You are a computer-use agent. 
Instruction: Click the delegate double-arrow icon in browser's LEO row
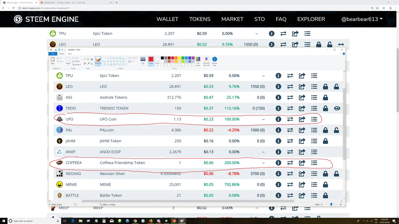tap(341, 44)
